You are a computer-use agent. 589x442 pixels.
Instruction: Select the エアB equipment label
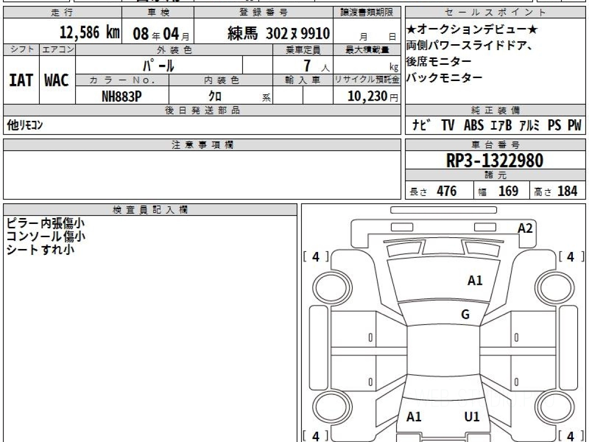coord(501,125)
